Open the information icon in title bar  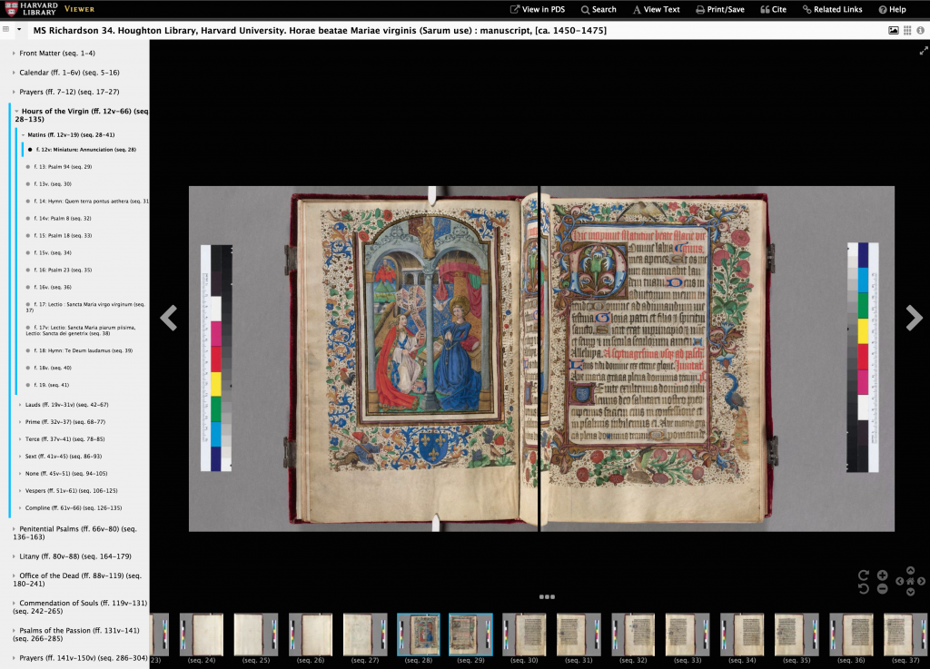click(921, 30)
